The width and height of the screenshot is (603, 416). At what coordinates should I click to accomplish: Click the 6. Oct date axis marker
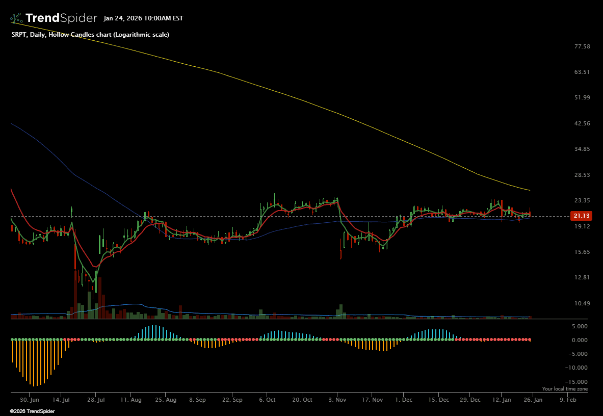[267, 400]
